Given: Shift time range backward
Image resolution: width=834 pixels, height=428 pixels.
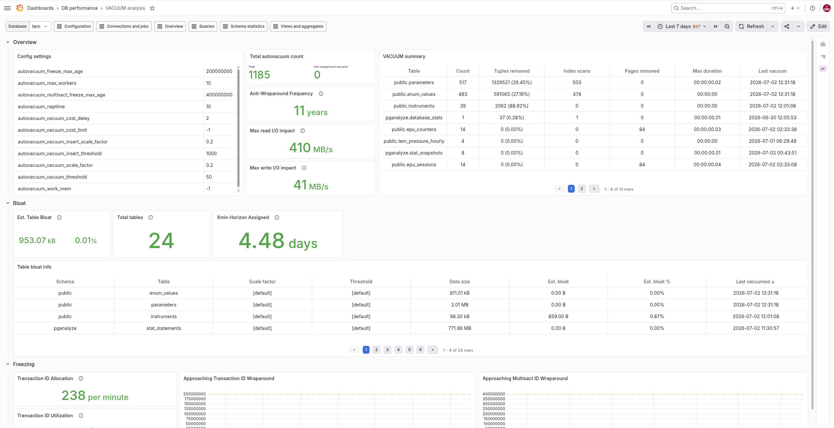Looking at the screenshot, I should (x=649, y=26).
